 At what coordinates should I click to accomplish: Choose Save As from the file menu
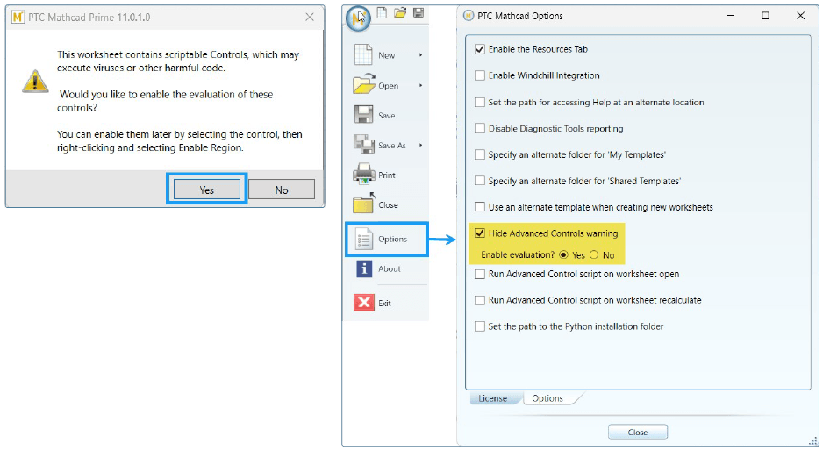tap(392, 146)
